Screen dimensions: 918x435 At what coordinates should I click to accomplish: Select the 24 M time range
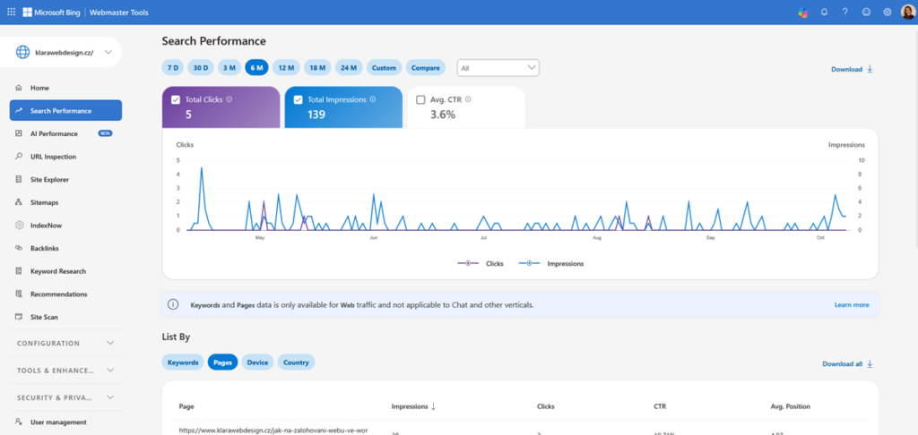(349, 68)
